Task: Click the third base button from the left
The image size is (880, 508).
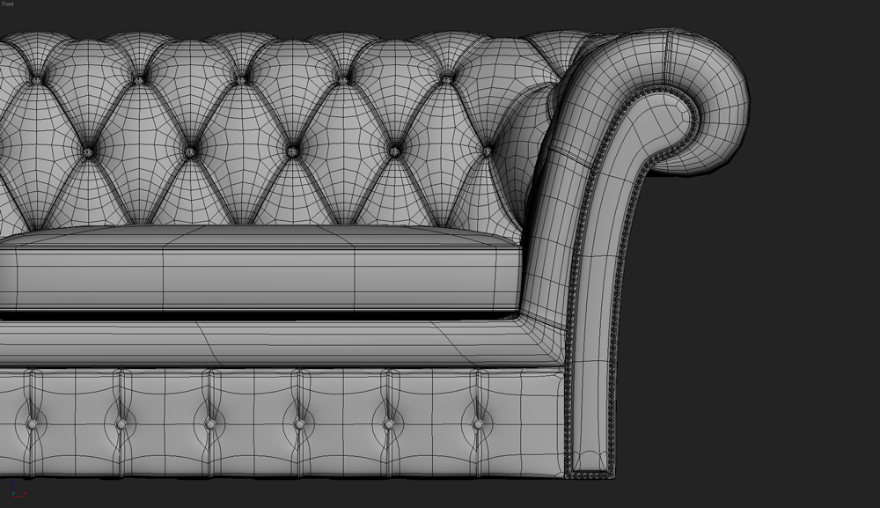Action: [210, 423]
